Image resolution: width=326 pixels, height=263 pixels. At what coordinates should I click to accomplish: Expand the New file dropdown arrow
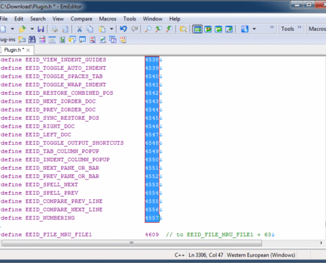13,29
